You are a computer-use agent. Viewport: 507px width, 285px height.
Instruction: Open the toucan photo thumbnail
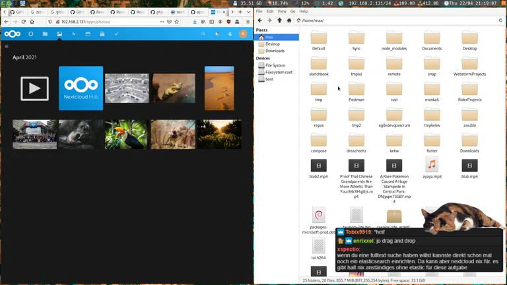tap(127, 135)
